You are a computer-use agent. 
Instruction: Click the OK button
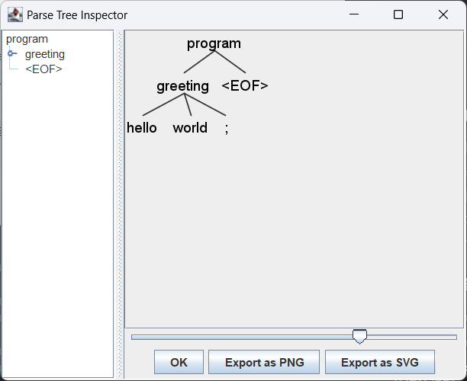click(x=179, y=362)
